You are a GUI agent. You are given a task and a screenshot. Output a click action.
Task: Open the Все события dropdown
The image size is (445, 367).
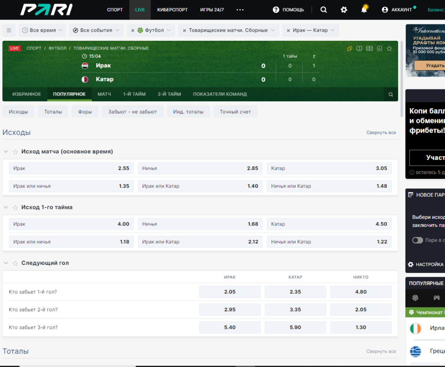point(96,30)
